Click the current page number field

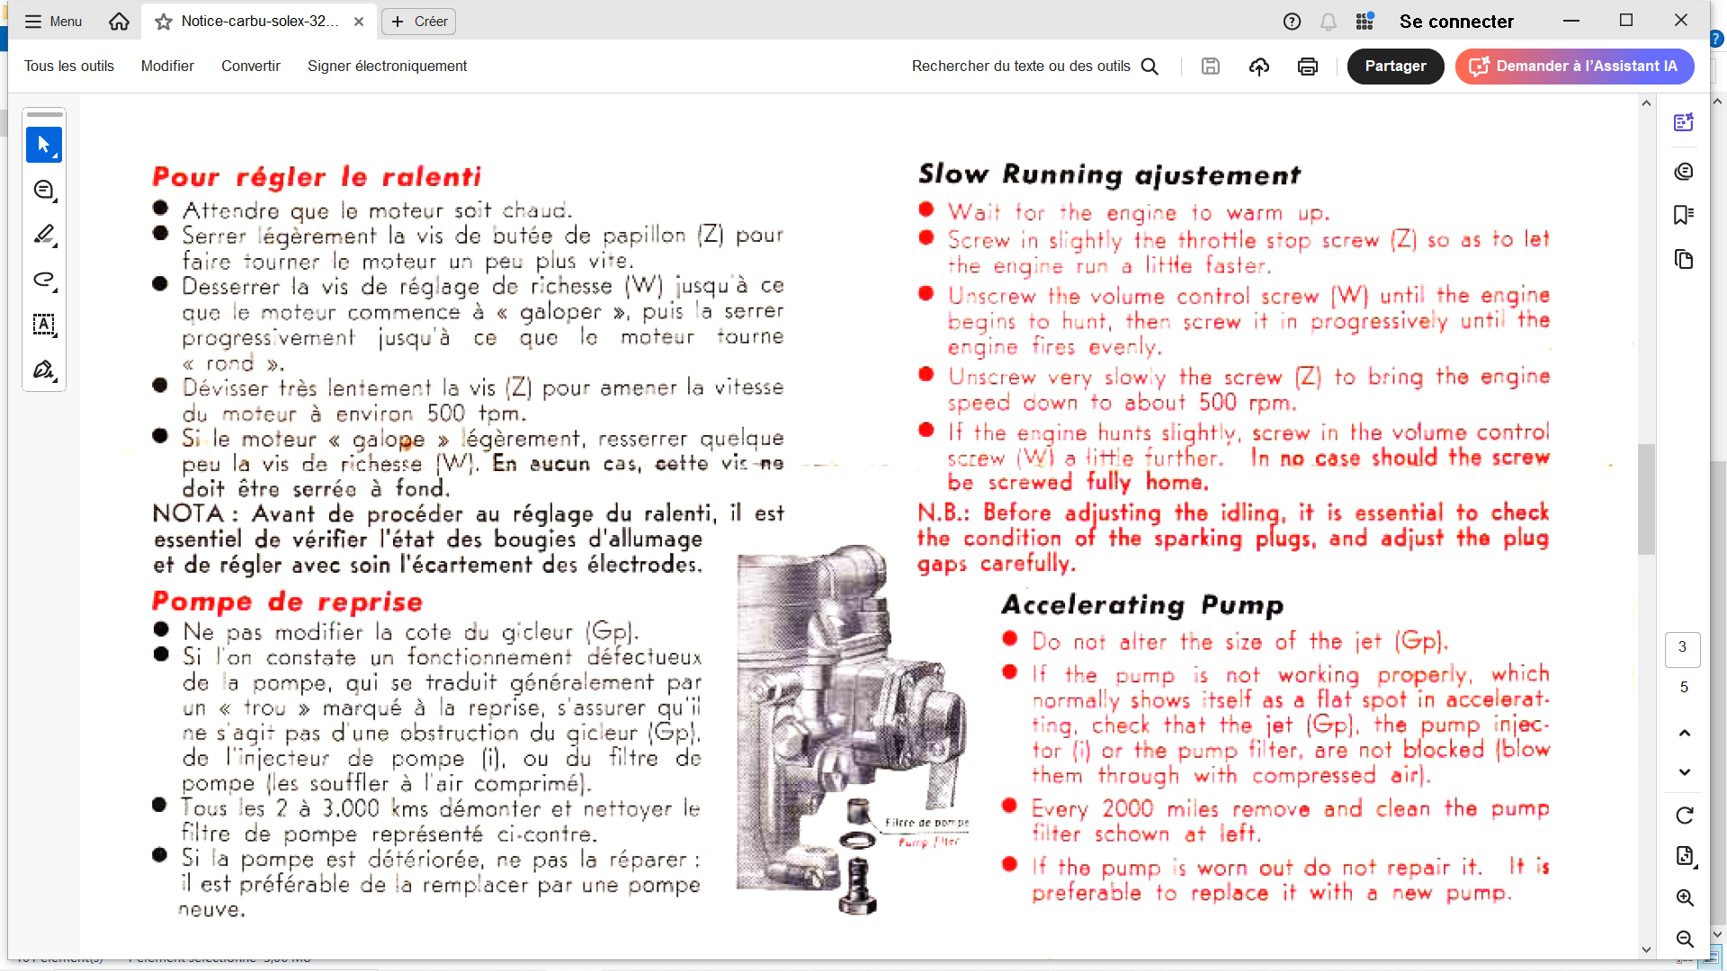pyautogui.click(x=1682, y=648)
